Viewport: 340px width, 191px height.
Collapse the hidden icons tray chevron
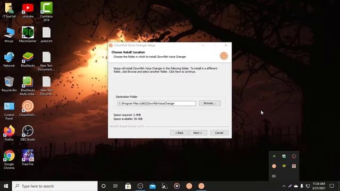click(x=284, y=186)
